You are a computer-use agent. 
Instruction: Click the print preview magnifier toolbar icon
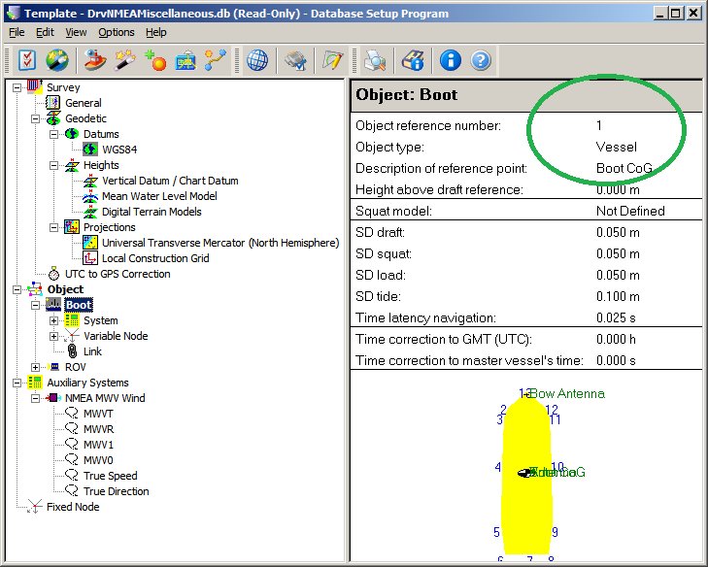tap(375, 60)
